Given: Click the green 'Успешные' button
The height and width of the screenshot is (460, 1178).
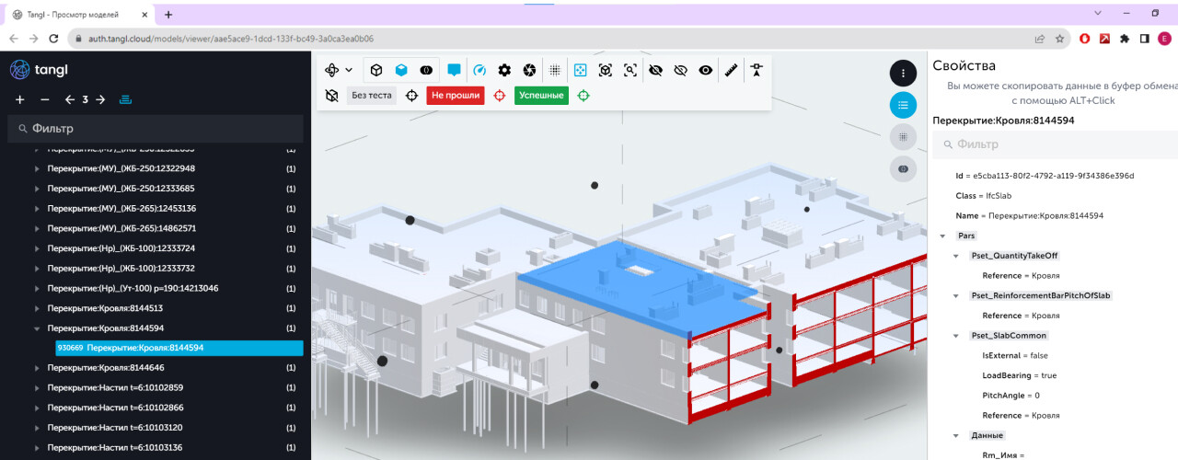Looking at the screenshot, I should pyautogui.click(x=541, y=96).
